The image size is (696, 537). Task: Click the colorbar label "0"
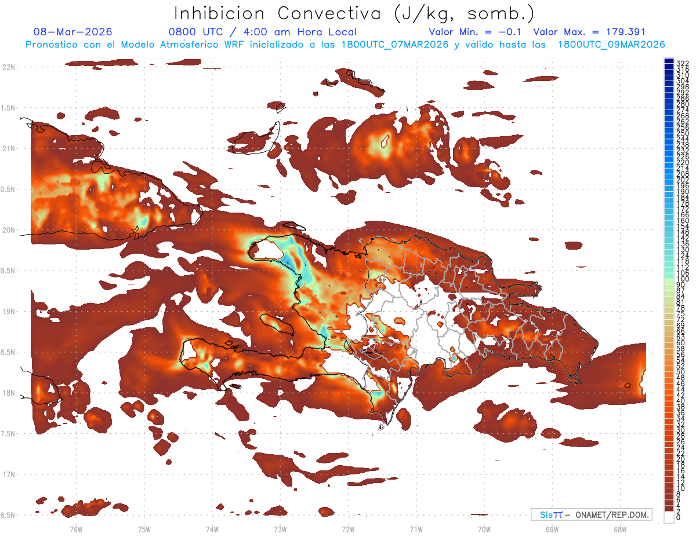tap(679, 517)
